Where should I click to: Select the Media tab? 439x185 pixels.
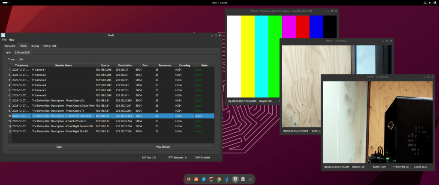[23, 46]
